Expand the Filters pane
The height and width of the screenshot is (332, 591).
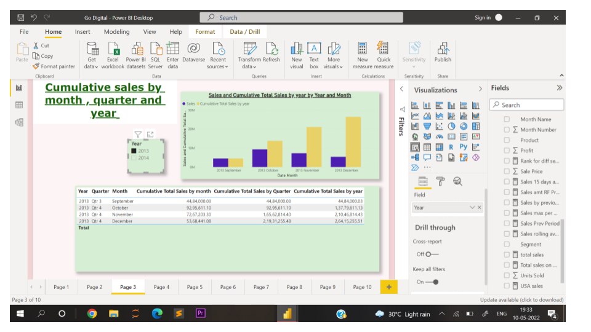pyautogui.click(x=401, y=89)
